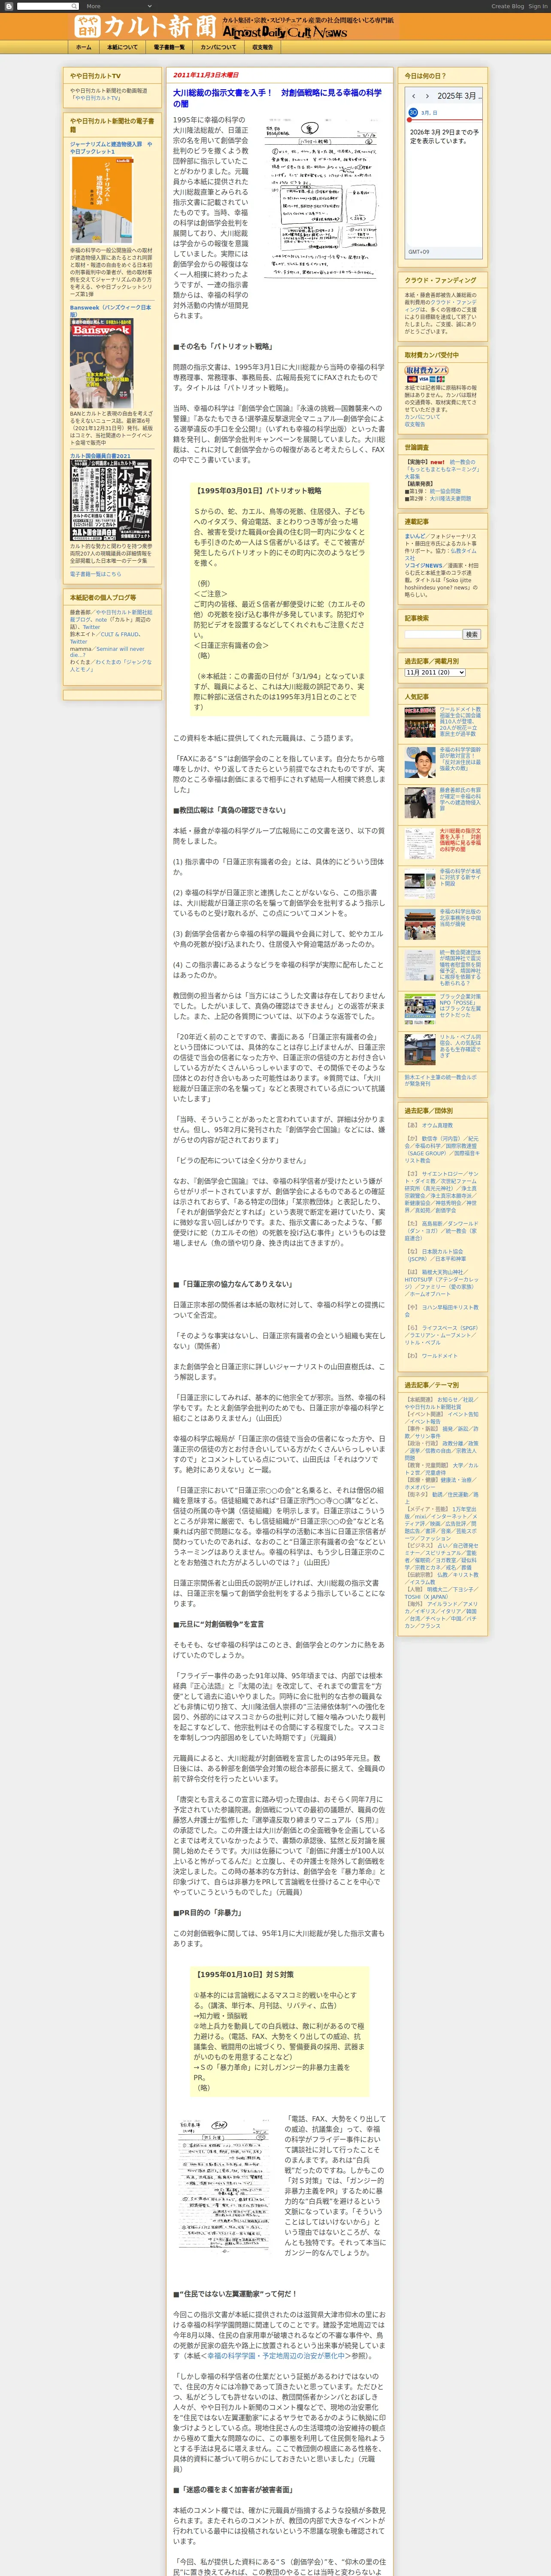Open popular post 幸福の科学が本紙に対抗する新サイト開設

460,877
